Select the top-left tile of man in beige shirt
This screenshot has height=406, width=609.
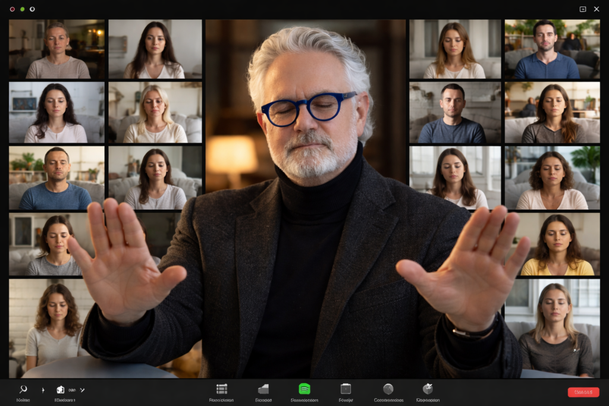click(x=57, y=49)
